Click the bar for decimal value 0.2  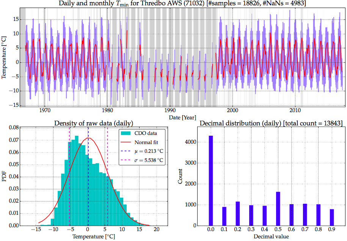(x=238, y=213)
